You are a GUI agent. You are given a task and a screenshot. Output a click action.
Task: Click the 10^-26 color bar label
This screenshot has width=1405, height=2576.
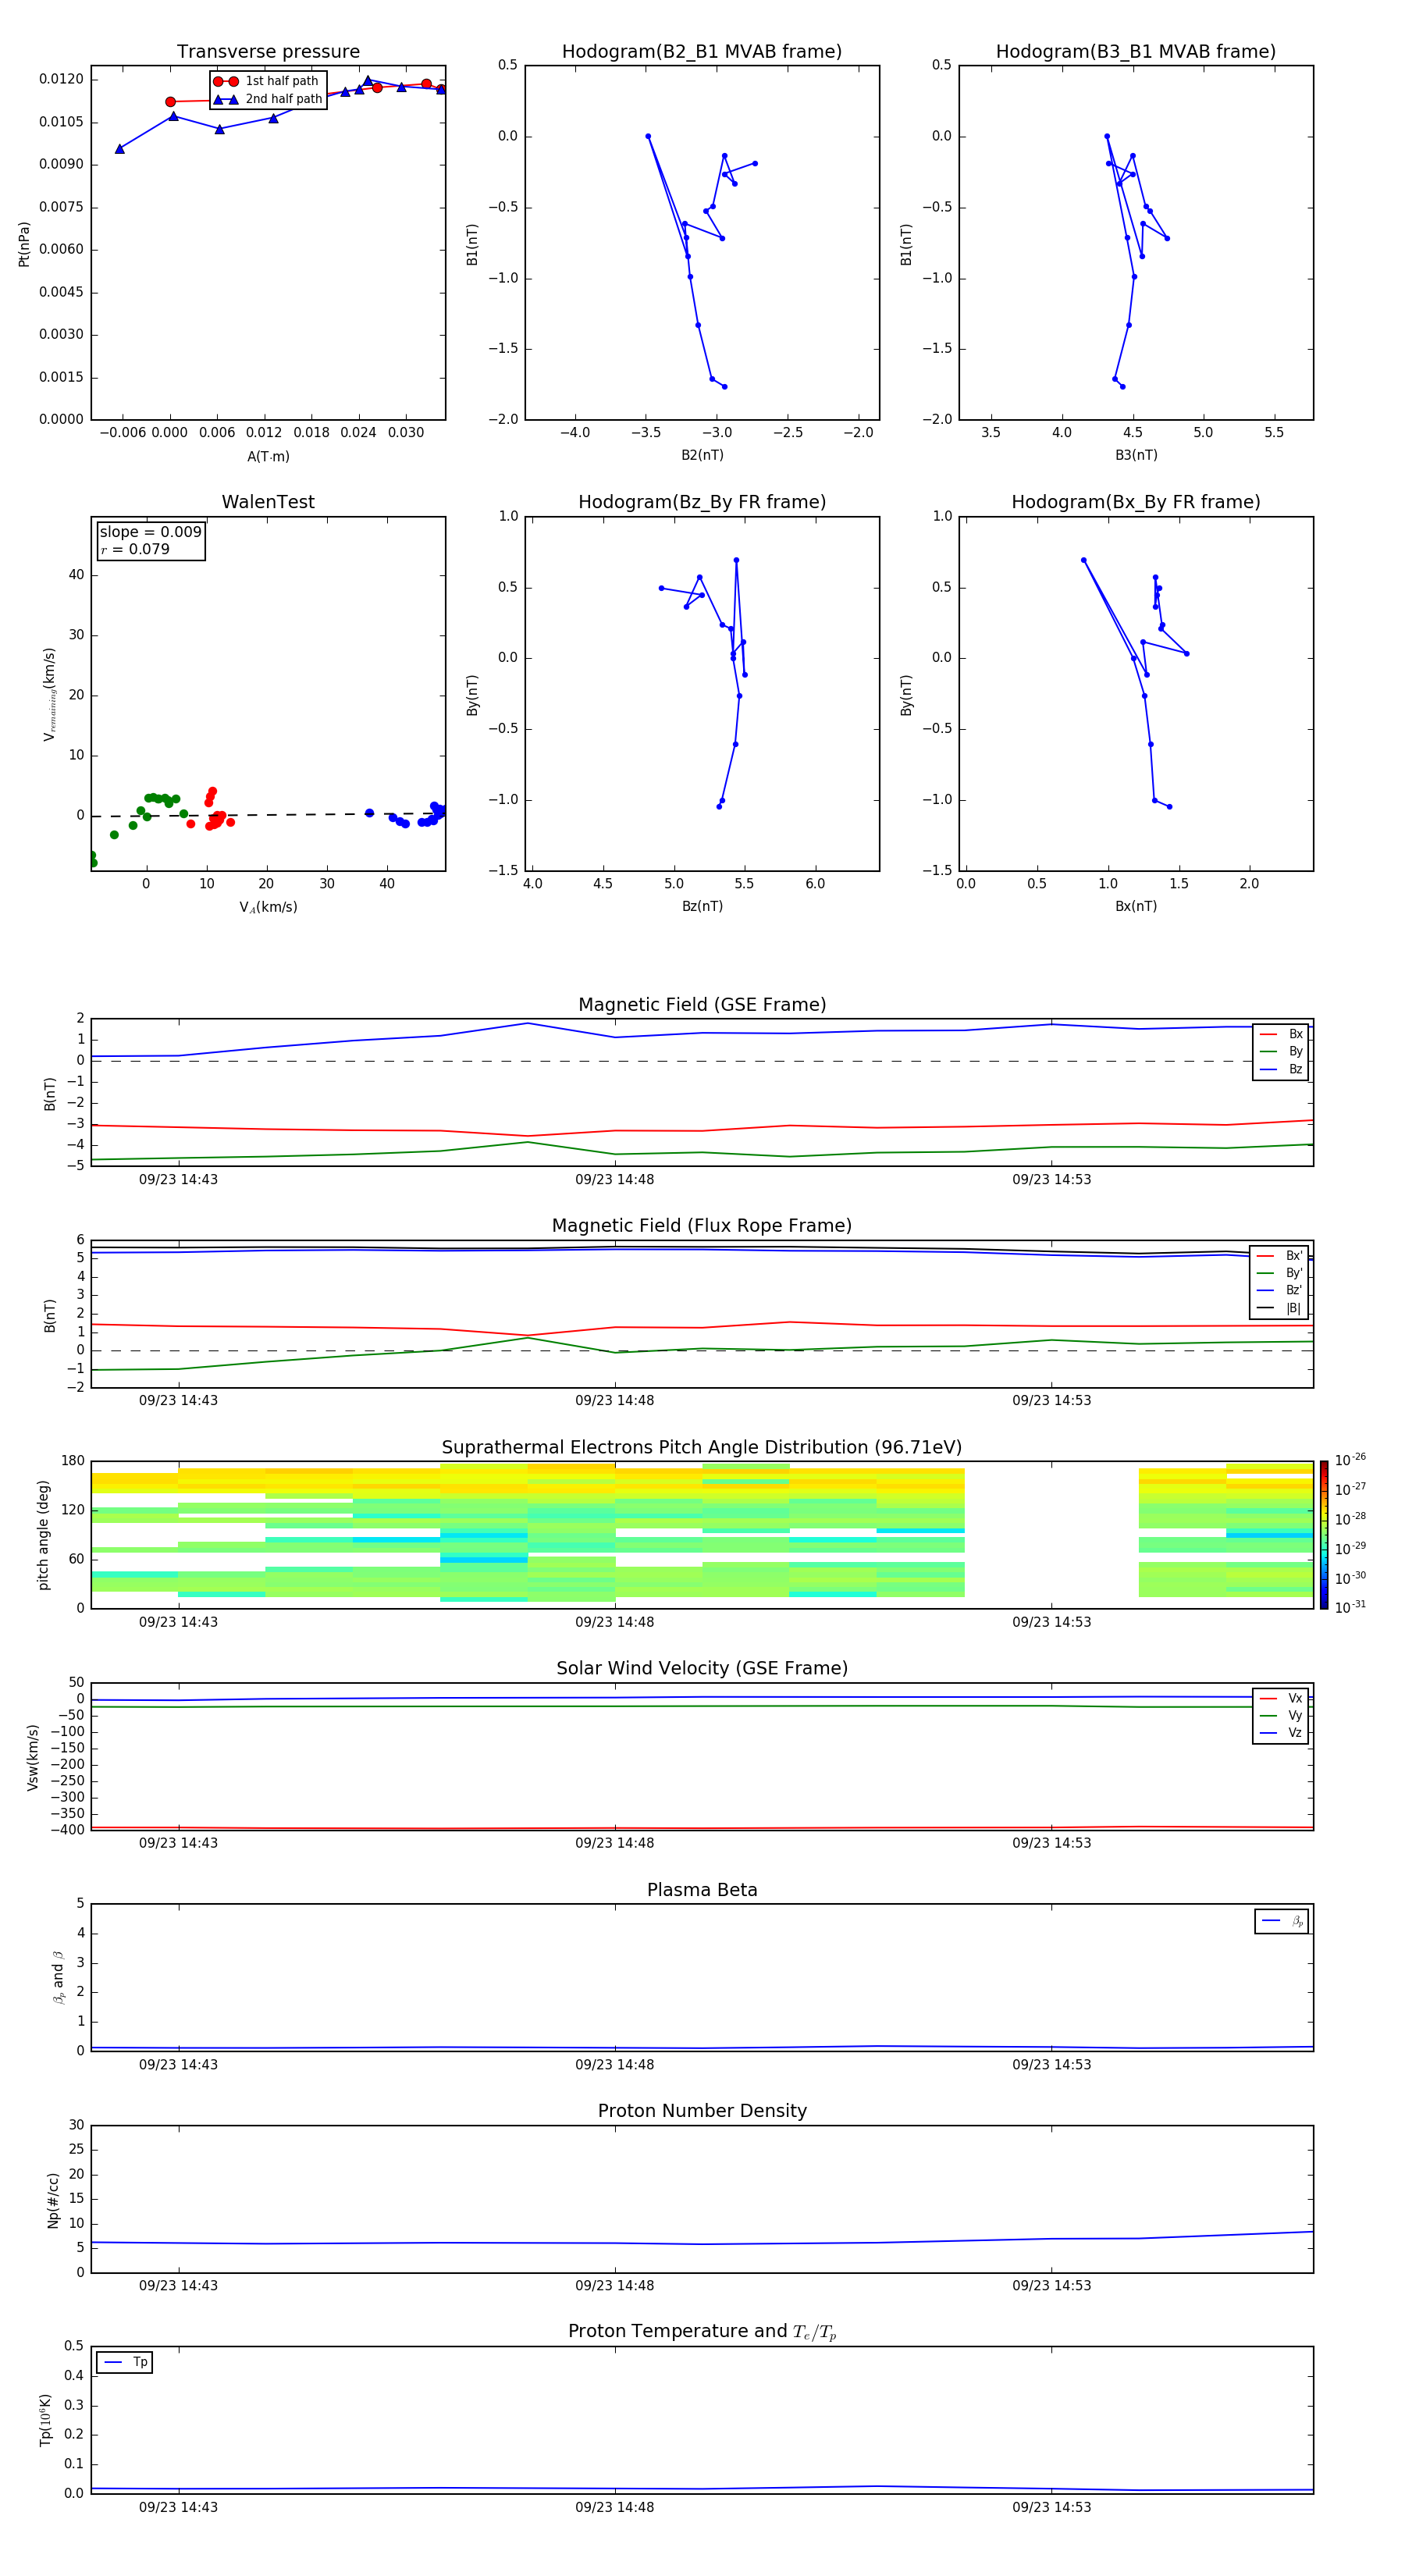pyautogui.click(x=1350, y=1460)
